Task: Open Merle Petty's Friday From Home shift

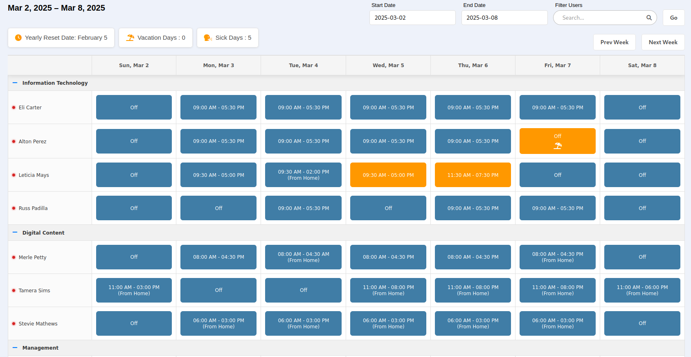Action: pyautogui.click(x=558, y=257)
